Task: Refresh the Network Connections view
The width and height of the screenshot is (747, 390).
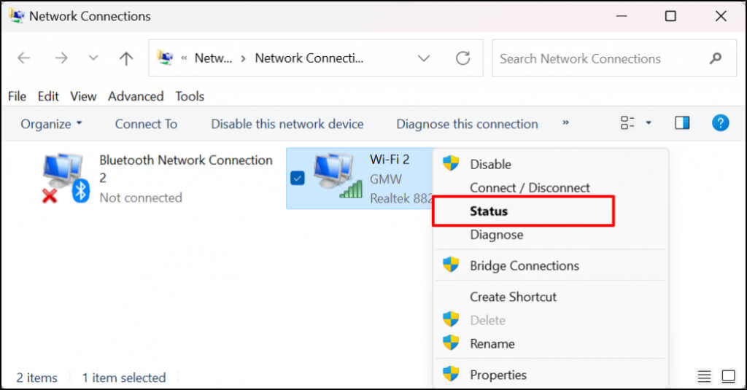Action: 462,59
